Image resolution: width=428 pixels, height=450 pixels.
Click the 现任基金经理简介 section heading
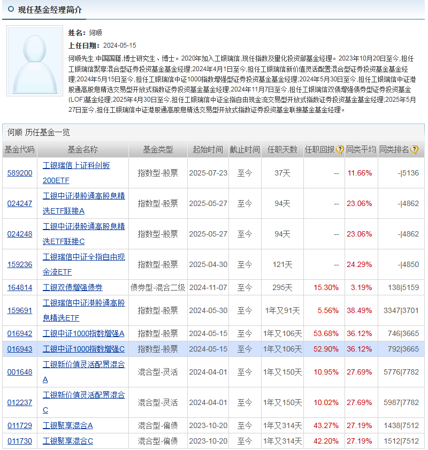click(50, 10)
